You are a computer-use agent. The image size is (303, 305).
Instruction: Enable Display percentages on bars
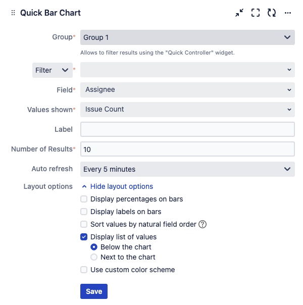pos(84,199)
